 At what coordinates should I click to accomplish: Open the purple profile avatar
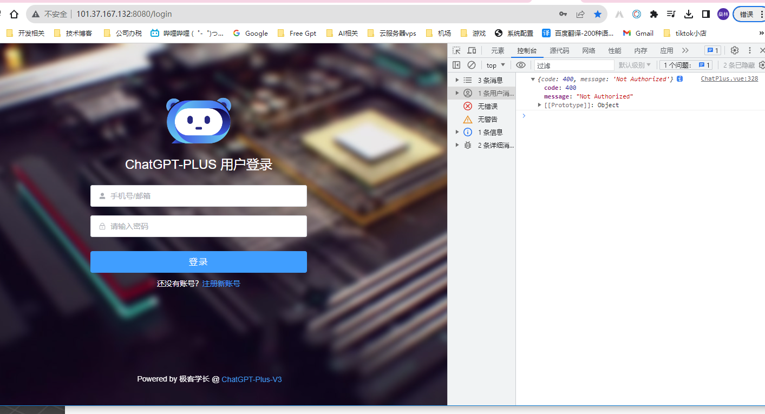click(723, 14)
